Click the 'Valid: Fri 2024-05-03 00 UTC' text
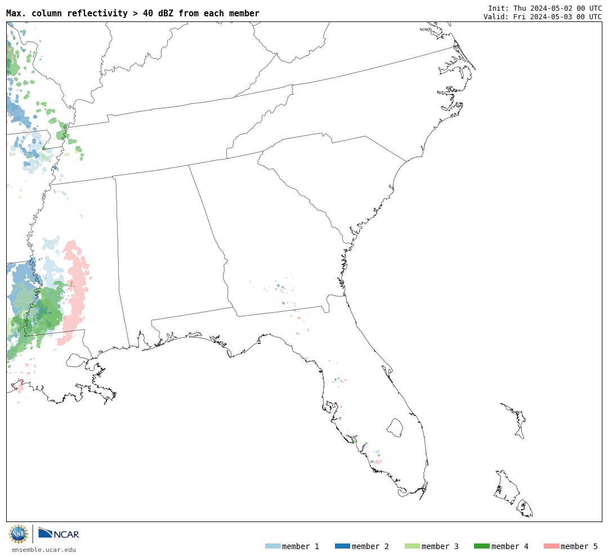This screenshot has height=557, width=608. tap(543, 16)
